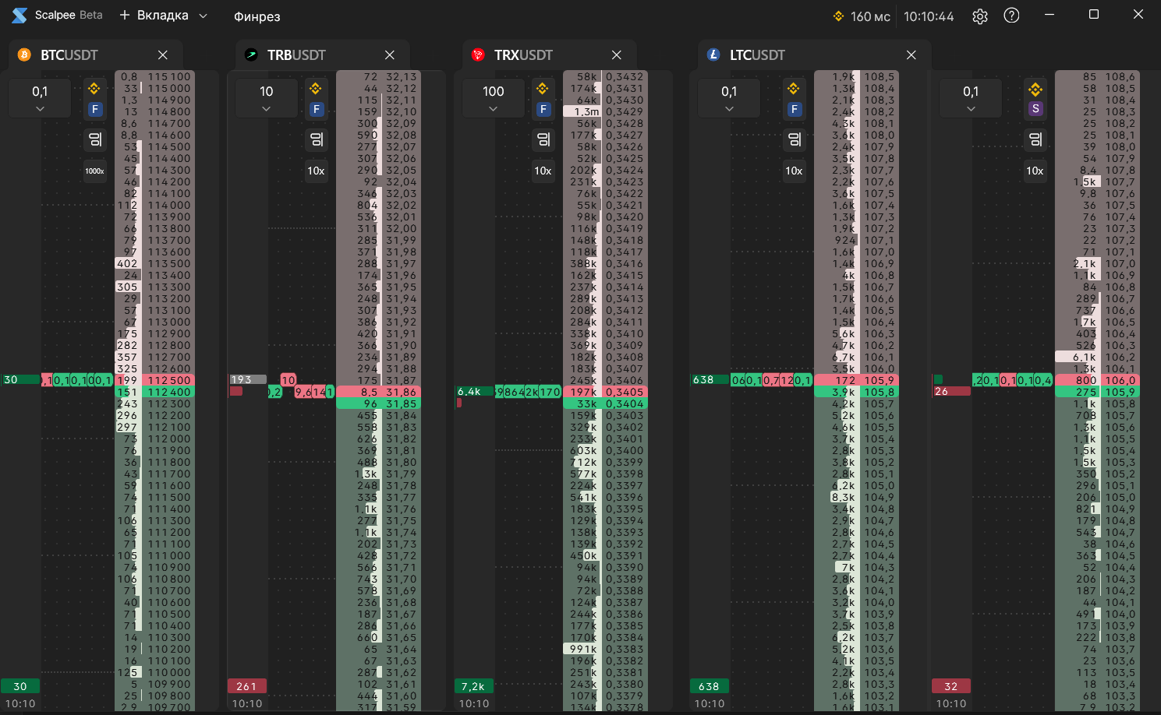The image size is (1161, 715).
Task: Click the layout icon in TRBUSDT panel
Action: click(317, 139)
